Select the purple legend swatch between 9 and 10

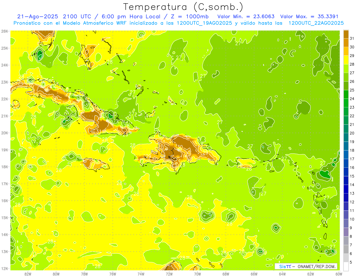tap(346, 224)
